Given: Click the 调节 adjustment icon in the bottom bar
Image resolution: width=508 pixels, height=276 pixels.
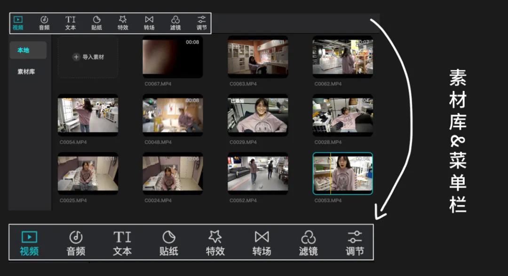Looking at the screenshot, I should pos(356,242).
